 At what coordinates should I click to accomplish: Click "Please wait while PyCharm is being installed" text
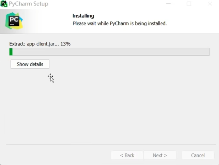119,24
